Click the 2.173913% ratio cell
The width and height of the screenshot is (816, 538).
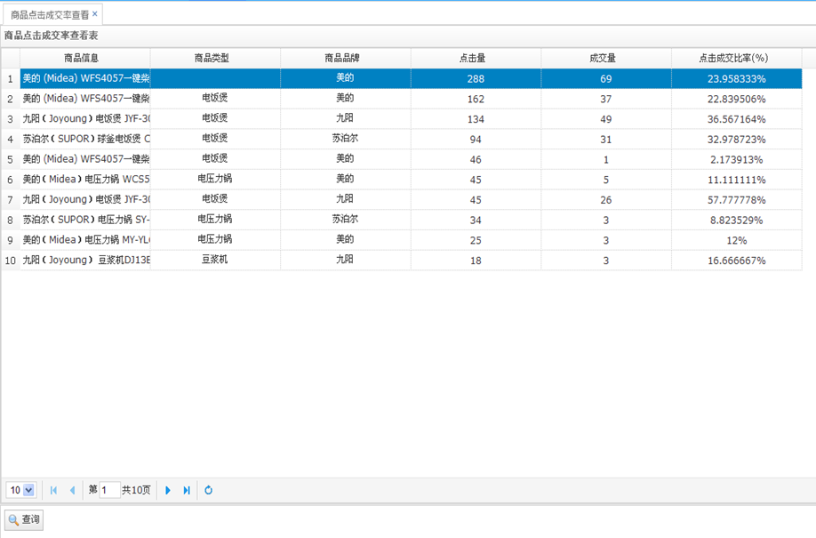pyautogui.click(x=736, y=159)
